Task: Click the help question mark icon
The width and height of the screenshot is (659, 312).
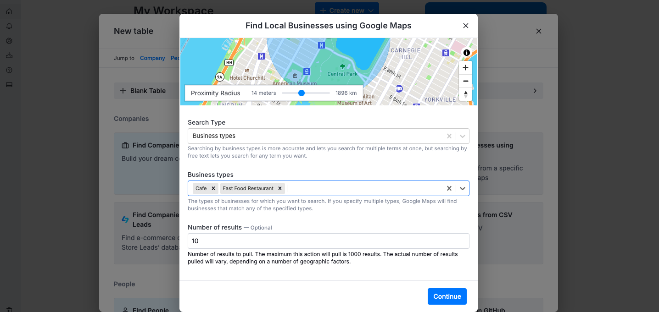Action: (9, 70)
